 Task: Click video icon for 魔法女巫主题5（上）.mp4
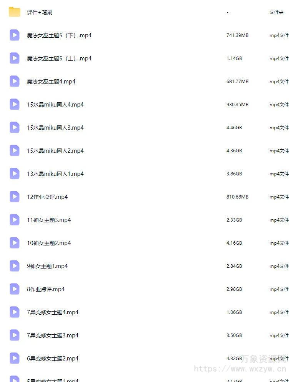15,58
